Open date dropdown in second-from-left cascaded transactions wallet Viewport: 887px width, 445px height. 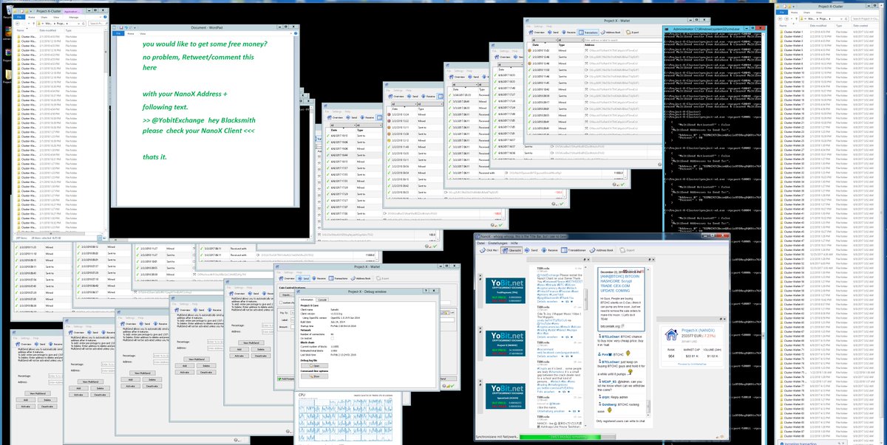(x=404, y=104)
